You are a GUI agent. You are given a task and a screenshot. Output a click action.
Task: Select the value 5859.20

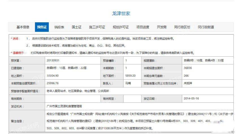coord(131,76)
